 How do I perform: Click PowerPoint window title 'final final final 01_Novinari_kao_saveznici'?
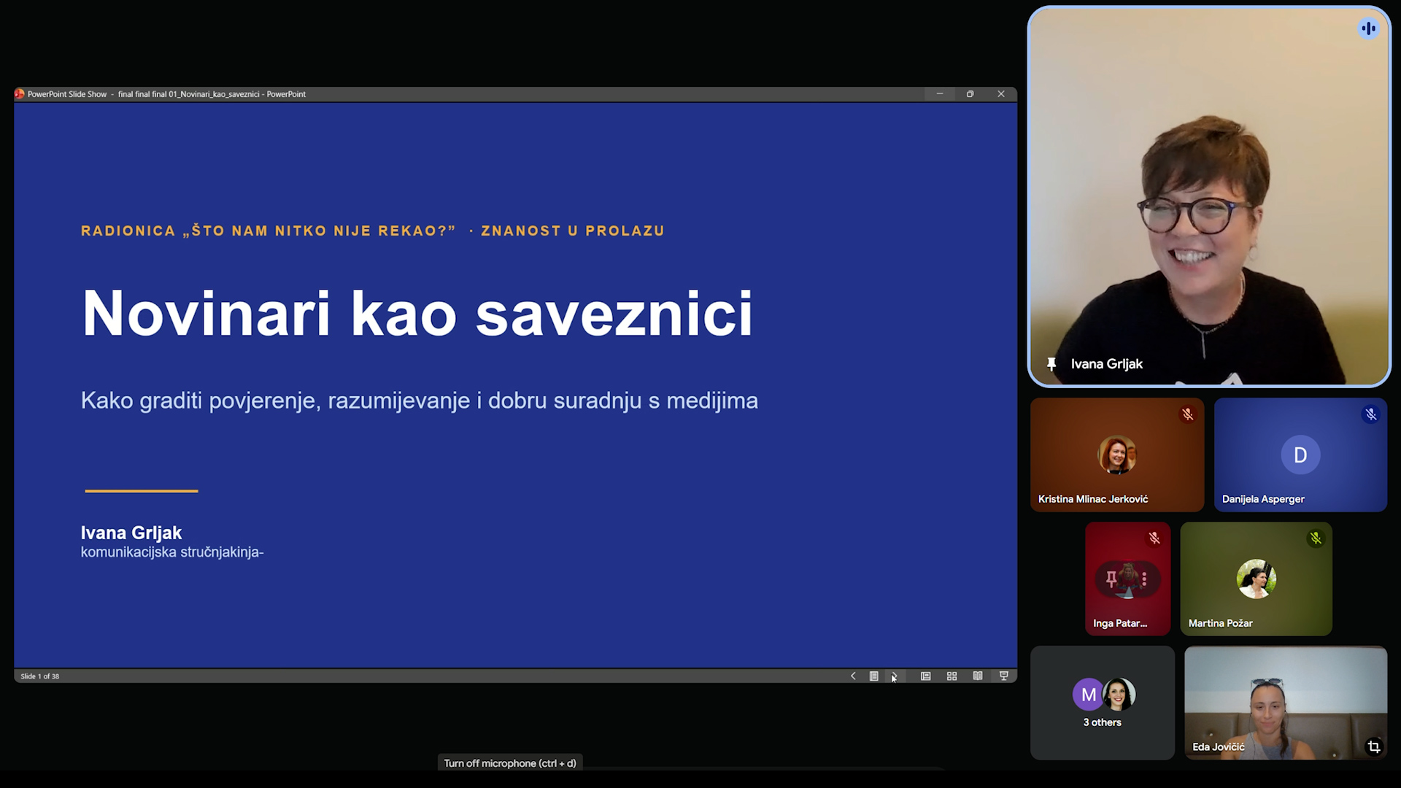[x=189, y=94]
